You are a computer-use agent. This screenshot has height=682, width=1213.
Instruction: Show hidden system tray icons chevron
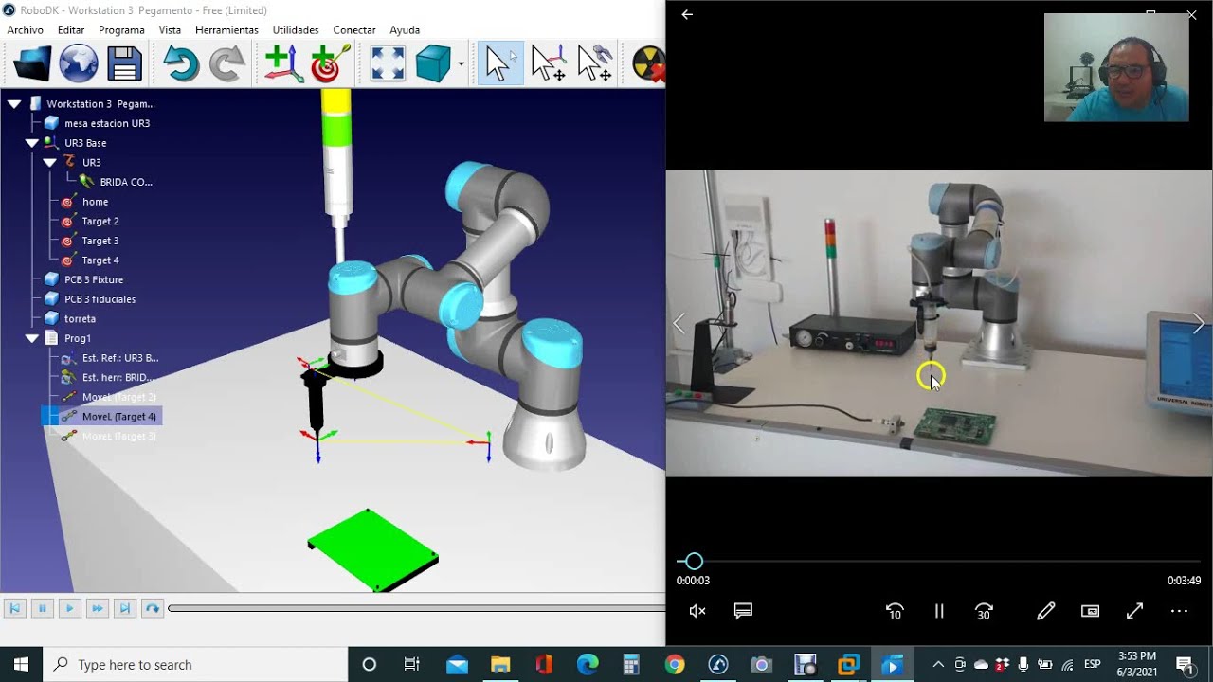[x=938, y=664]
